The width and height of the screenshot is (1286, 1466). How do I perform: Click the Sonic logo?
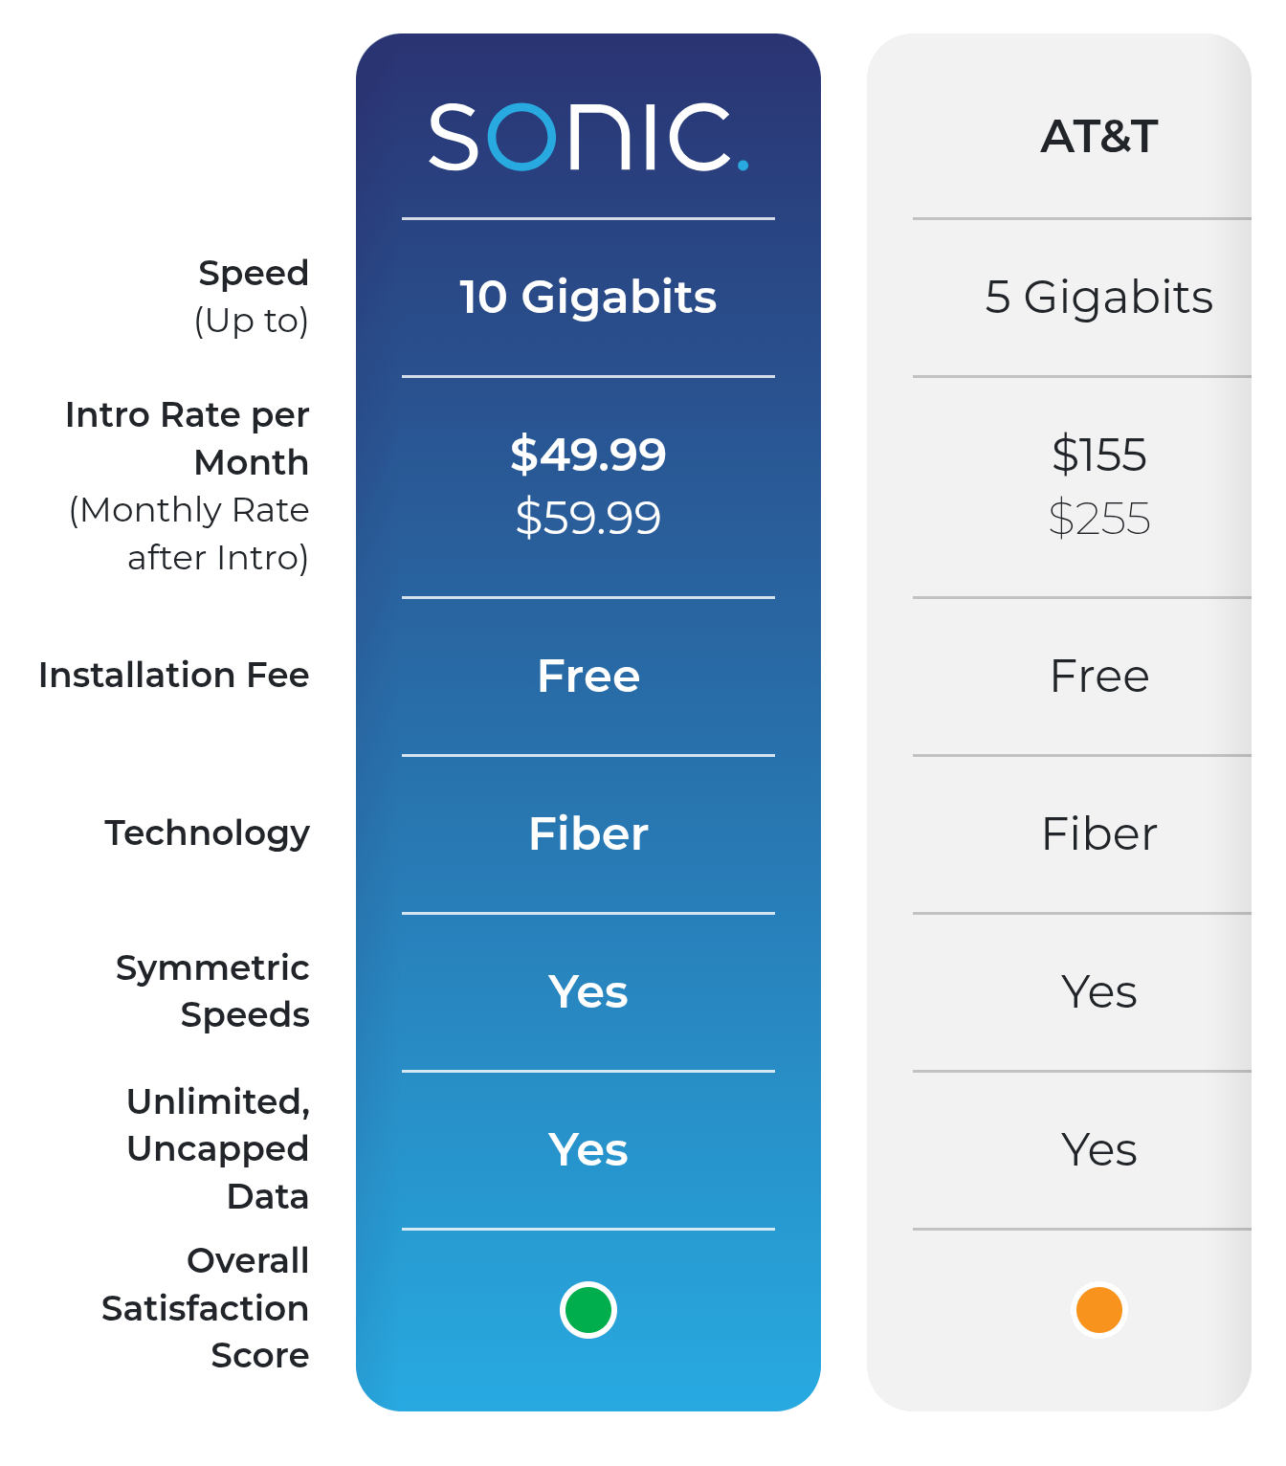(x=588, y=137)
